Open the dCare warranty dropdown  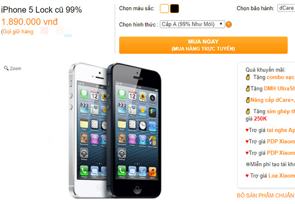click(286, 8)
